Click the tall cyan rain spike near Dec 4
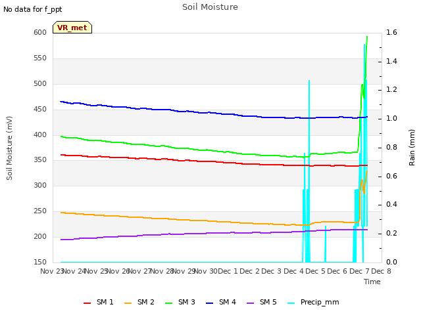This screenshot has width=421, height=315. (x=309, y=171)
